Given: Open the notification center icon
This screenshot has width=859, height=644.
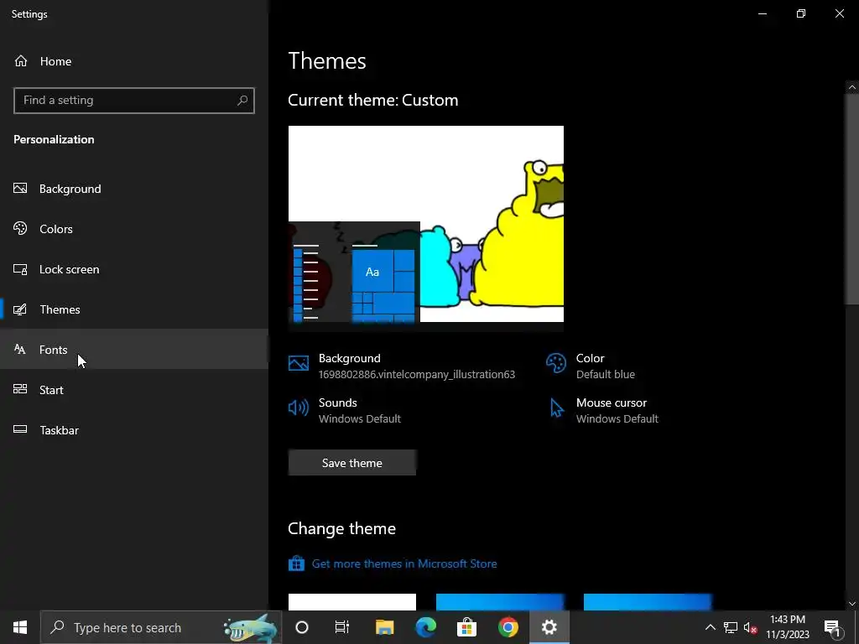Looking at the screenshot, I should (832, 627).
